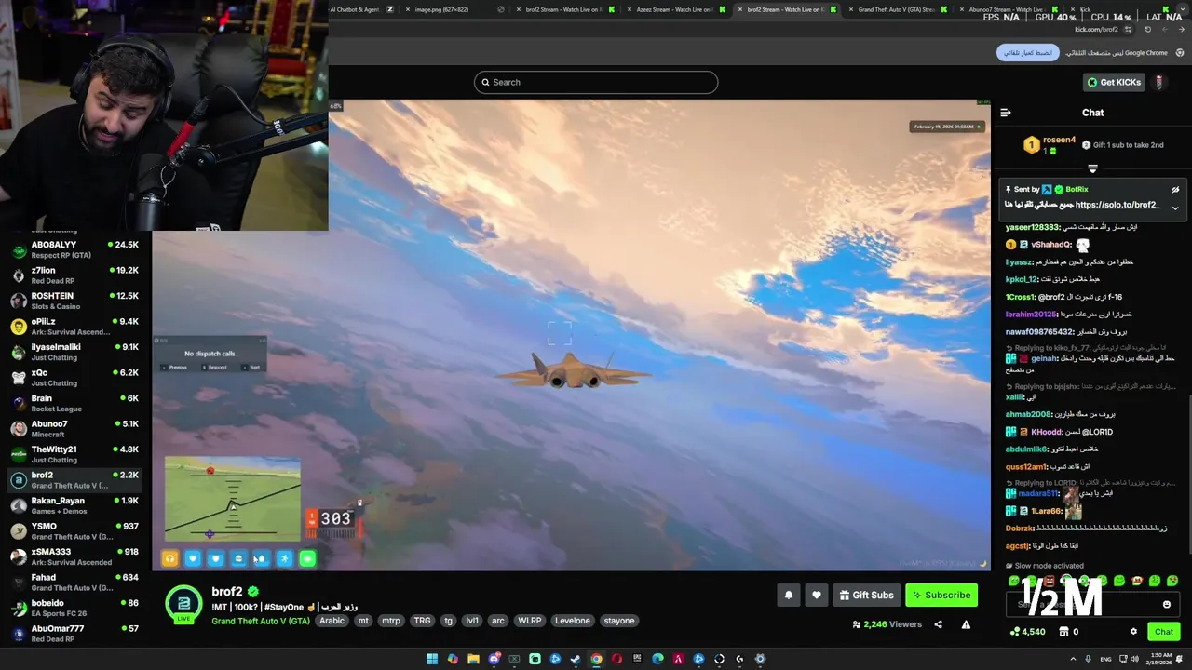1192x670 pixels.
Task: Open Steam from the taskbar
Action: pos(576,659)
